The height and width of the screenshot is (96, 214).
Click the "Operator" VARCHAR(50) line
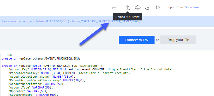28,91
